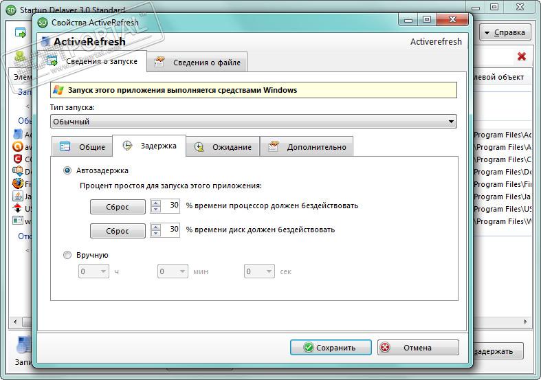The height and width of the screenshot is (380, 541).
Task: Open the minutes (мин) dropdown
Action: [x=173, y=271]
